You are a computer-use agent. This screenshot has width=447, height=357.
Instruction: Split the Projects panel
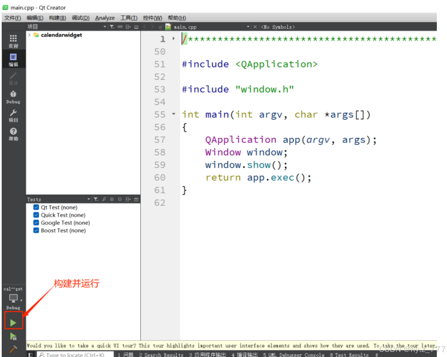128,27
